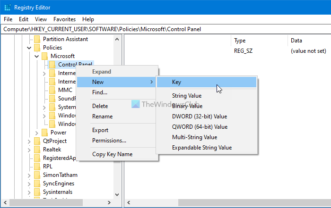This screenshot has height=208, width=331.
Task: Open the Favorites menu
Action: pos(64,19)
